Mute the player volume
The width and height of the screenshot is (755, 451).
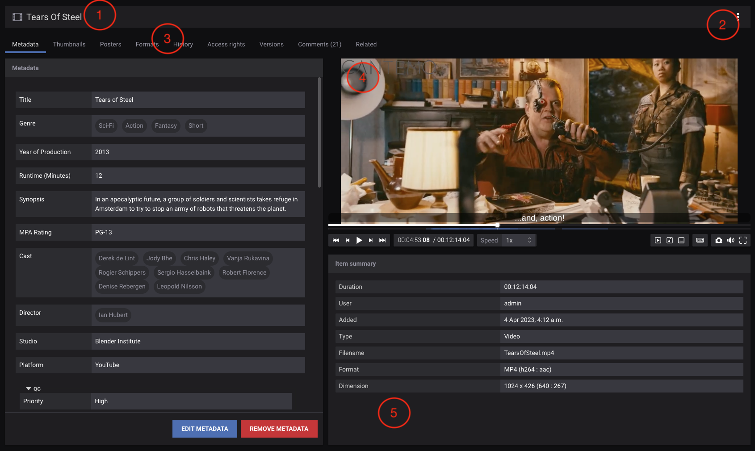click(730, 240)
